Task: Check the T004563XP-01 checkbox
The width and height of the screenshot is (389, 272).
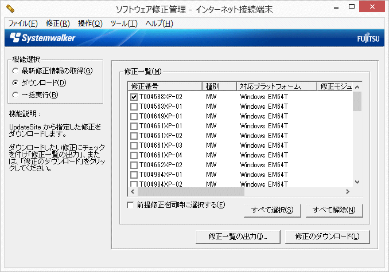Action: point(134,107)
